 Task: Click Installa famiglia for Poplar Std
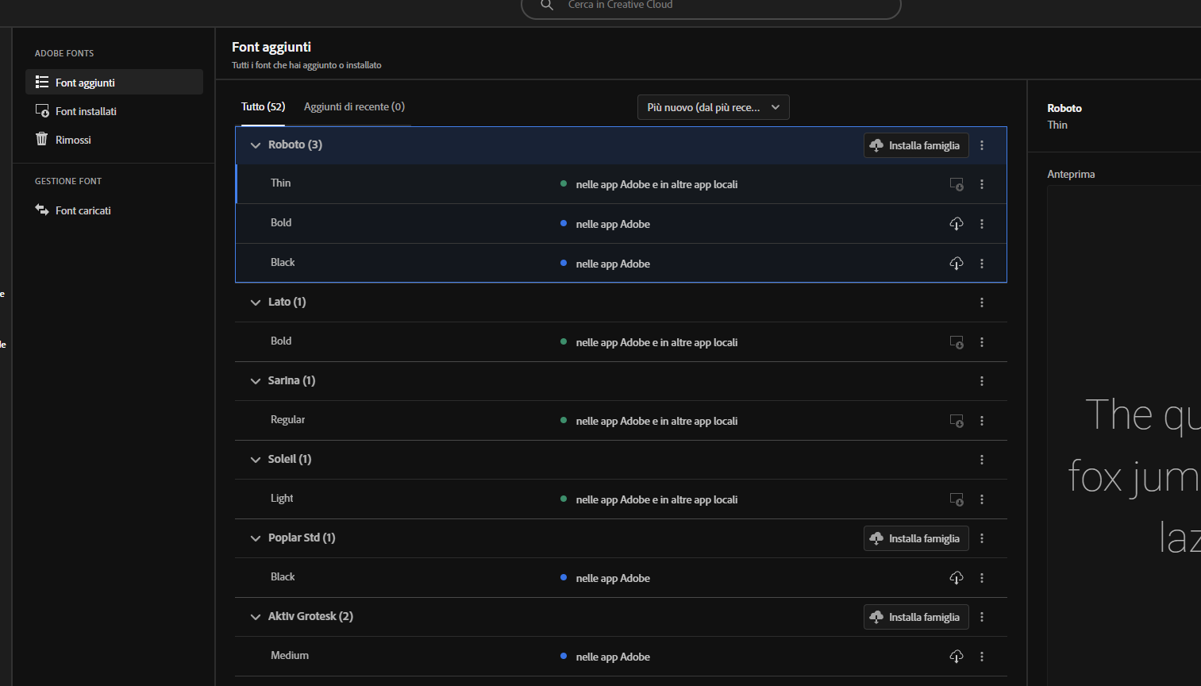(x=916, y=538)
